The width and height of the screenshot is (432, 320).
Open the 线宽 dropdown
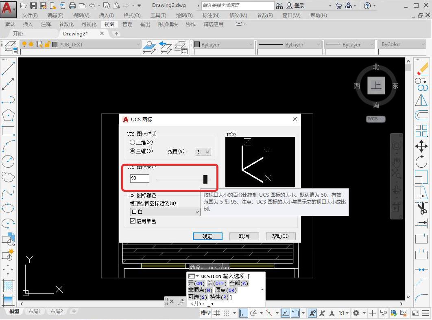pos(203,152)
